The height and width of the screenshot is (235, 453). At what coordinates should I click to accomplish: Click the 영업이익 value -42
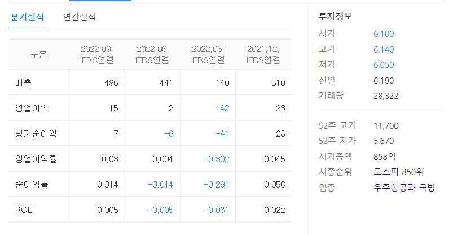pos(222,108)
